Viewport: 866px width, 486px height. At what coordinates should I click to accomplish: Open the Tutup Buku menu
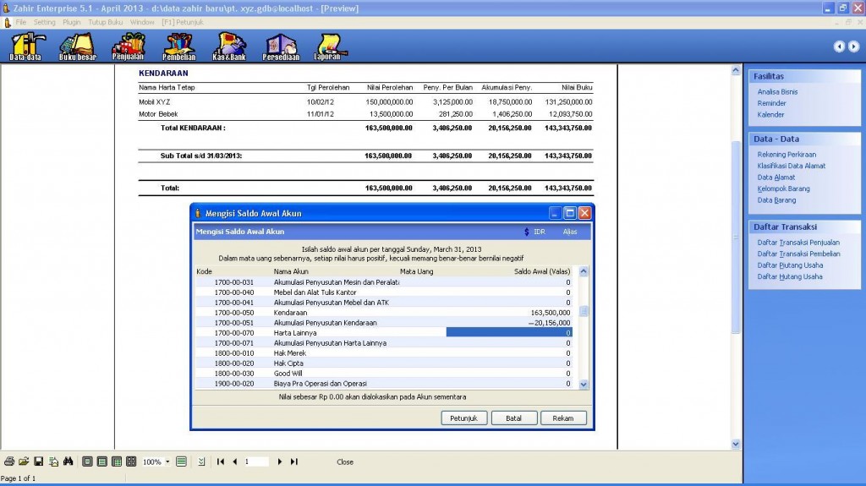tap(106, 21)
